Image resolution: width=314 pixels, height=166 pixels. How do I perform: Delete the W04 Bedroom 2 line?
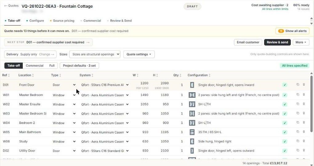pos(304,122)
